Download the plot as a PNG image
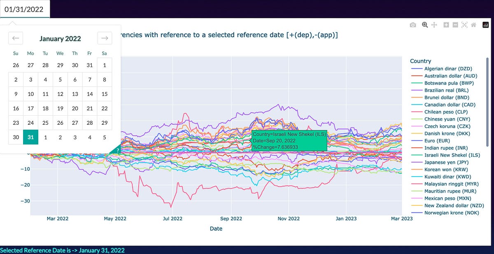 413,25
